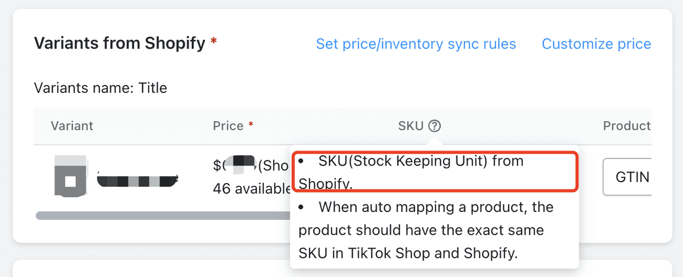Select the variant product thumbnail image

point(70,176)
